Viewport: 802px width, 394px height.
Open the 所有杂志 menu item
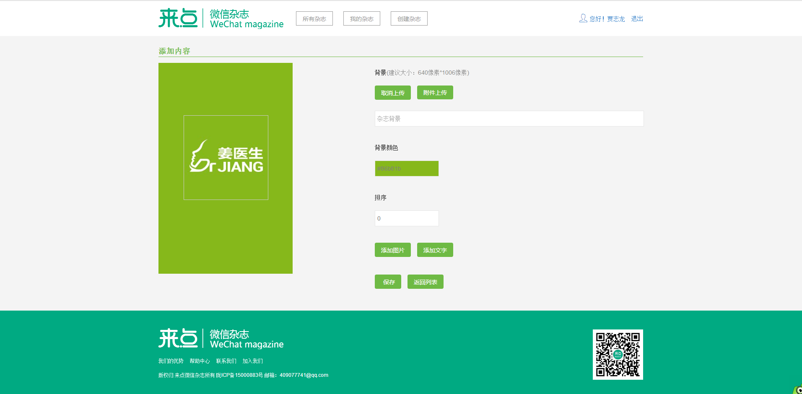coord(314,18)
